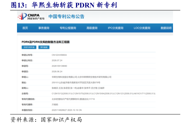The width and height of the screenshot is (182, 124).
Task: Click the applicant company names value
Action: [81, 77]
